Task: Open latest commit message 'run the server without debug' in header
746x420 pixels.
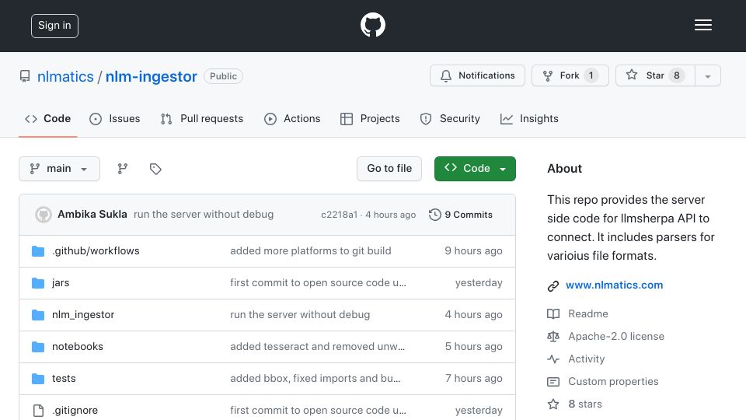Action: [204, 215]
